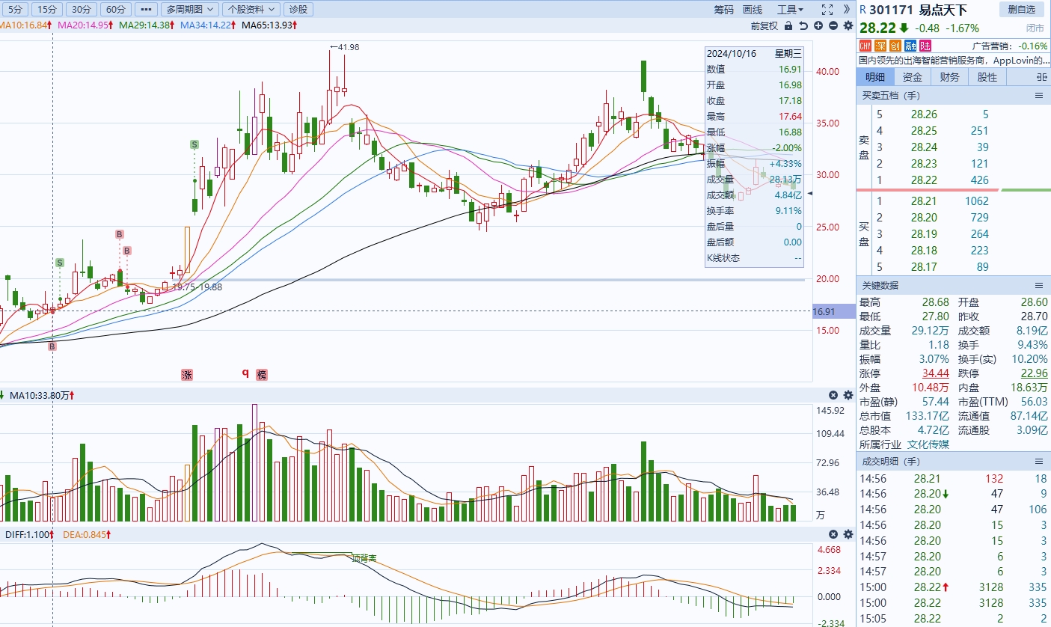This screenshot has height=627, width=1051.
Task: Click the S sell marker near 30.00
Action: [194, 144]
